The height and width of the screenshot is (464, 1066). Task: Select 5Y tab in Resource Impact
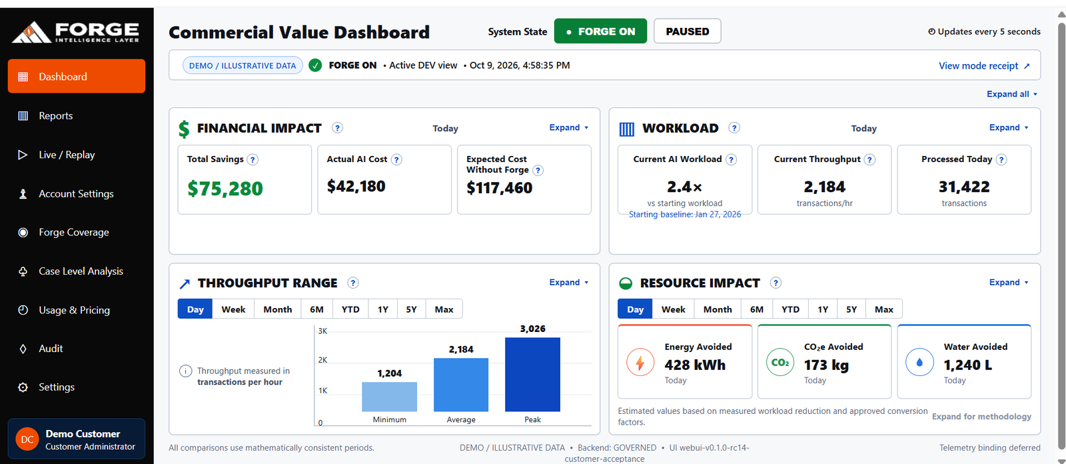pos(852,309)
